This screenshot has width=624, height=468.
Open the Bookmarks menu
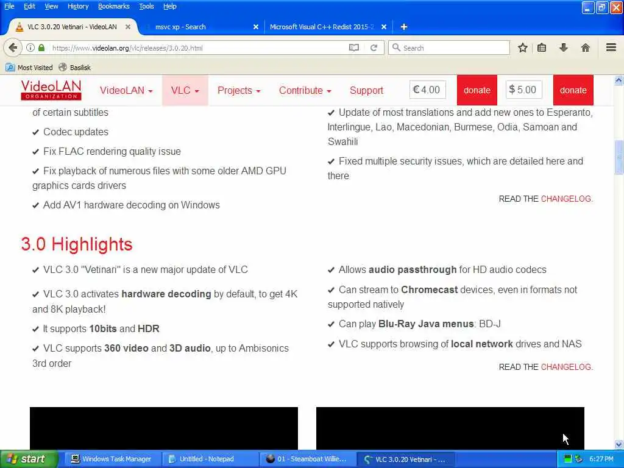[114, 6]
